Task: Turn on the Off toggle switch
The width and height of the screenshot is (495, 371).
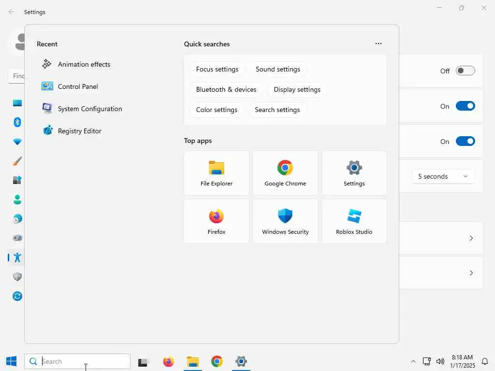Action: click(x=466, y=71)
